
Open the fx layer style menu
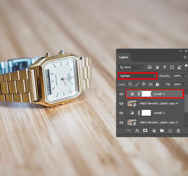tap(137, 131)
